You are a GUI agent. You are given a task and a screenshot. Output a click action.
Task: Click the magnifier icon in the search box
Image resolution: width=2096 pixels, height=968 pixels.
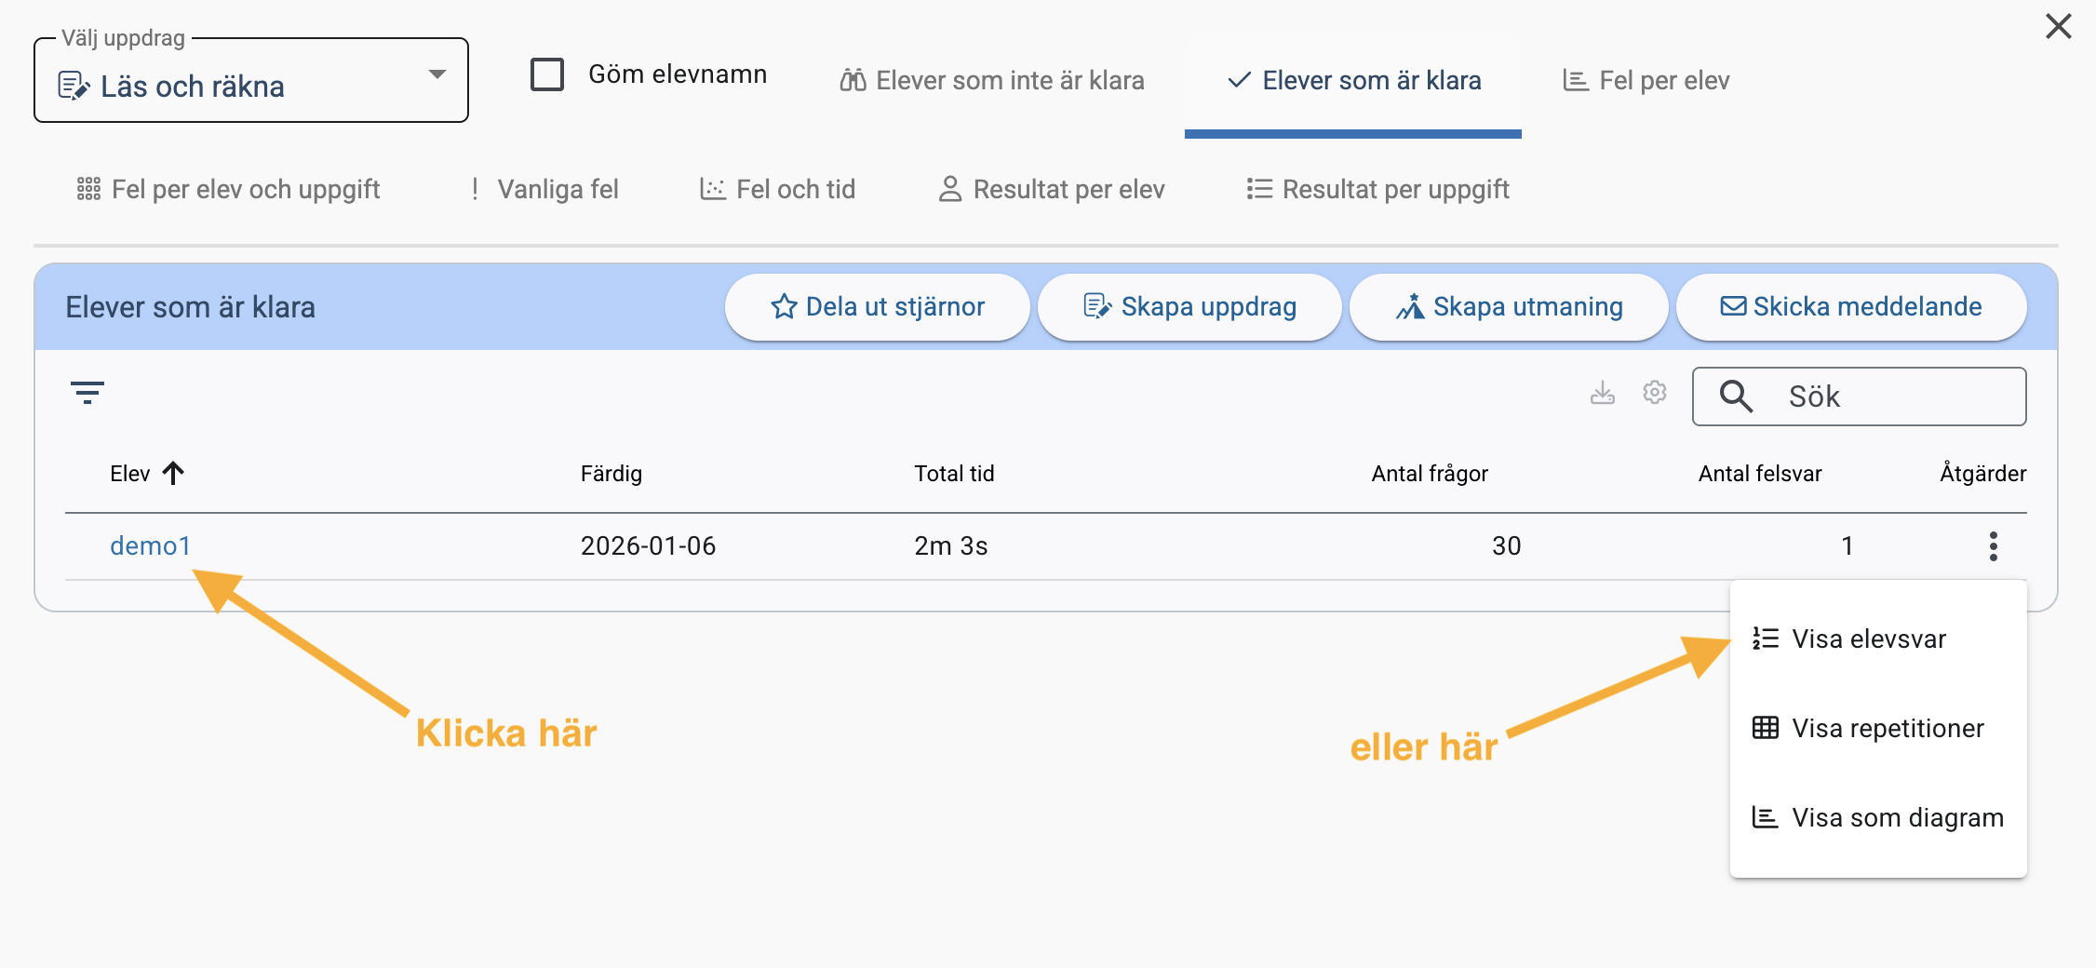tap(1736, 397)
